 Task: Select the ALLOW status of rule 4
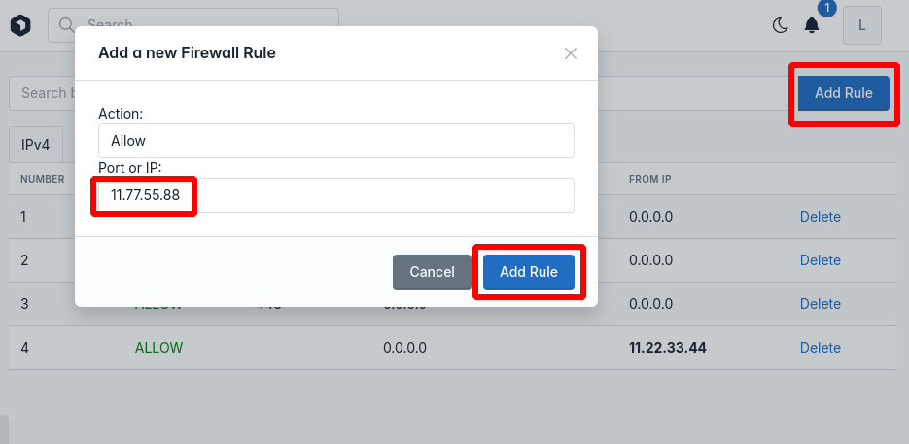tap(158, 348)
